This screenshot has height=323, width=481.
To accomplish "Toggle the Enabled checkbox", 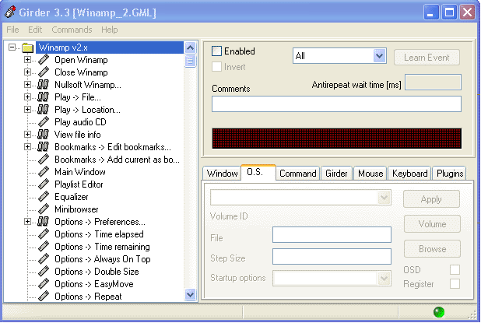I will click(x=216, y=51).
